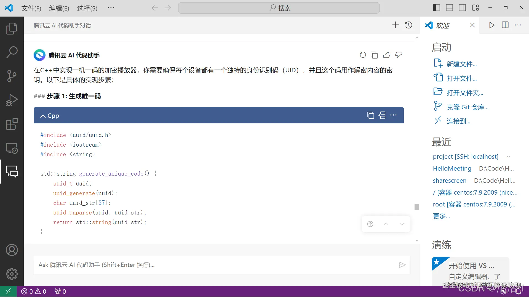Click the 打开文件... link

coord(462,78)
